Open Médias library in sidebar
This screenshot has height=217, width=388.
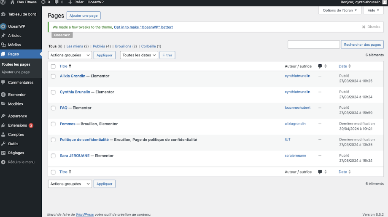pos(14,45)
